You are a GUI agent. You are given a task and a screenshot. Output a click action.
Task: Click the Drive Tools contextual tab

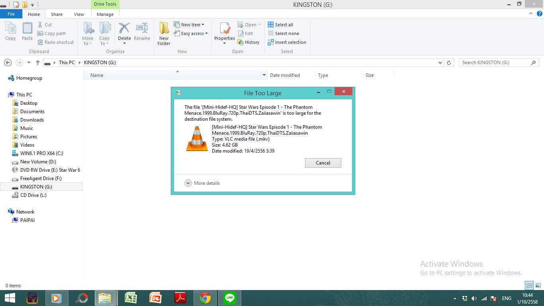(105, 4)
